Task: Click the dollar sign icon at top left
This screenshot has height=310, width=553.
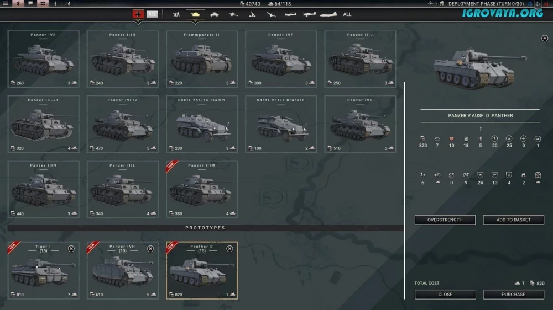Action: (x=18, y=4)
